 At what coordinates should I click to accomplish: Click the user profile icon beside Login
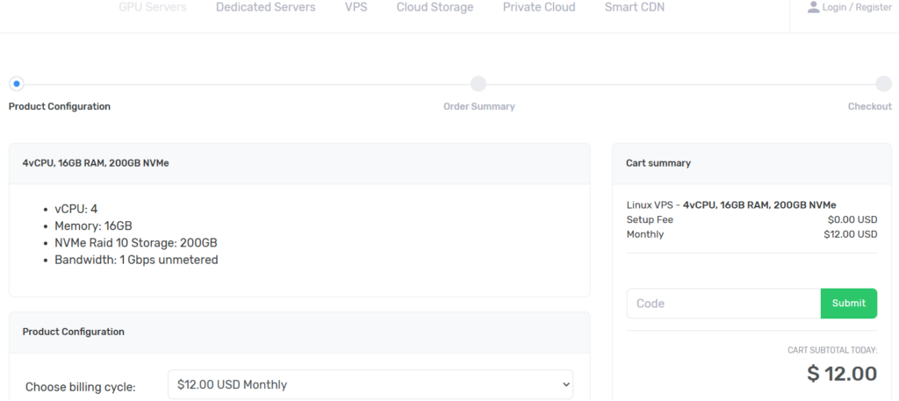[x=813, y=7]
